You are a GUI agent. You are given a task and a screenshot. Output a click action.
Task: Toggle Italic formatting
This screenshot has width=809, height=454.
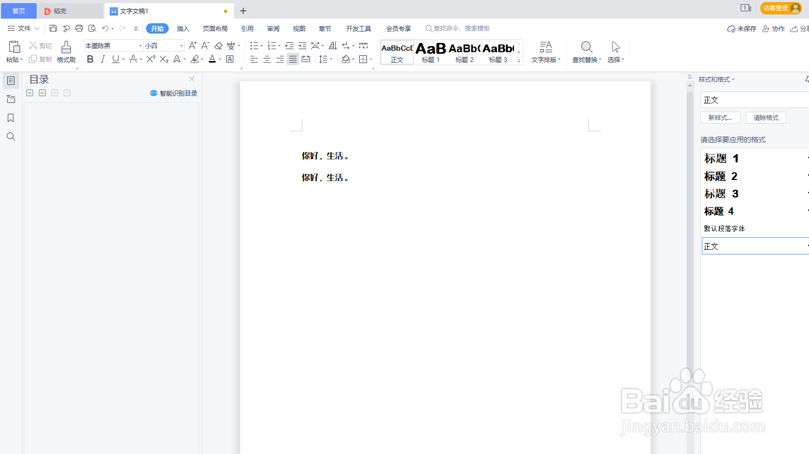tap(102, 59)
